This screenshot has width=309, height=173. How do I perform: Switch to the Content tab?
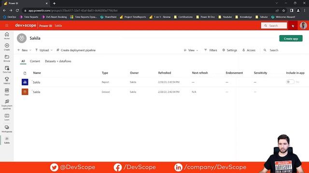coord(35,61)
